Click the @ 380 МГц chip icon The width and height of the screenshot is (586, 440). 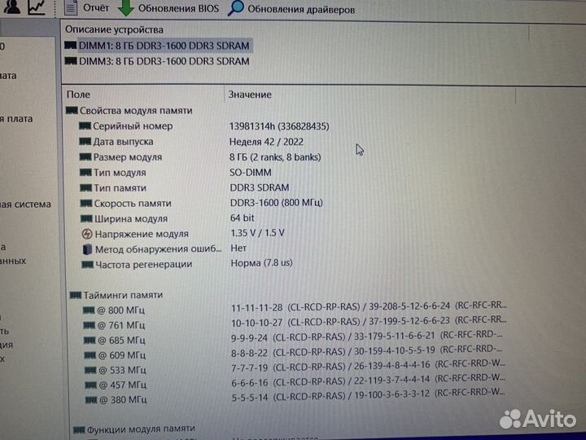click(x=91, y=399)
